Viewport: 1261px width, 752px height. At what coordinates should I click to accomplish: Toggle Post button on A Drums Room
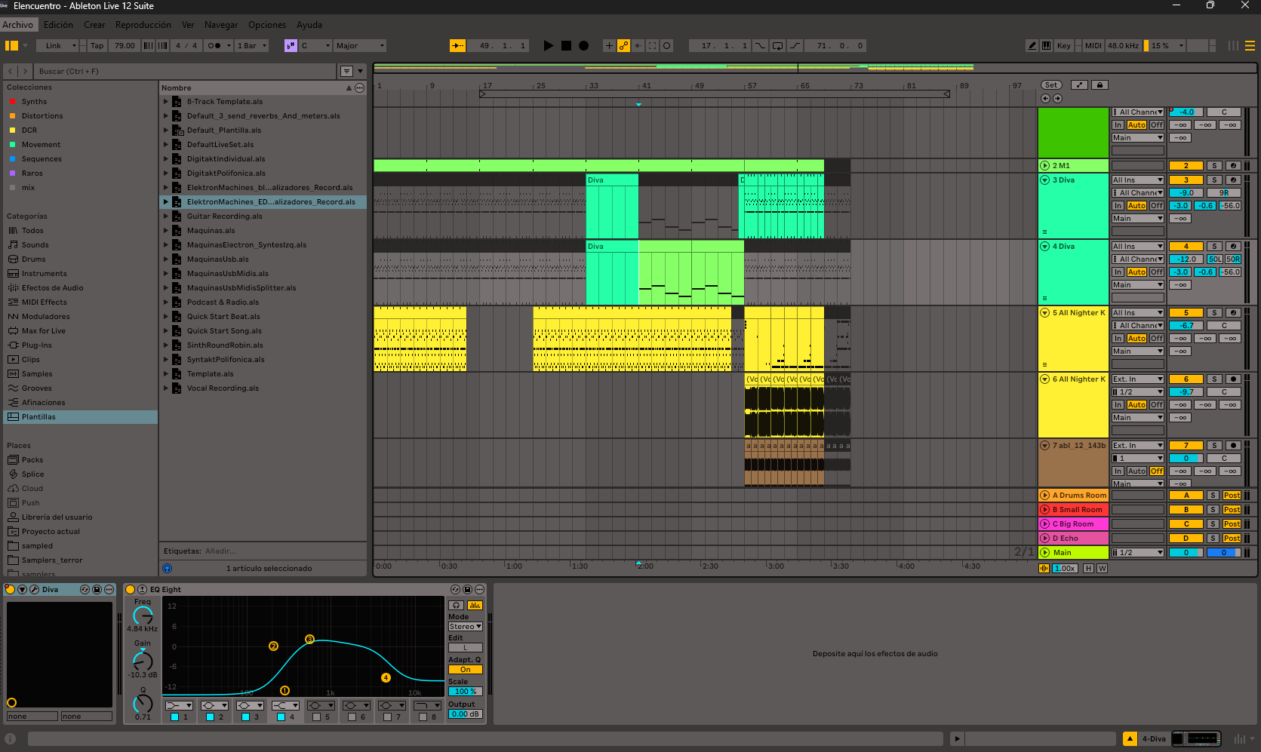coord(1232,496)
